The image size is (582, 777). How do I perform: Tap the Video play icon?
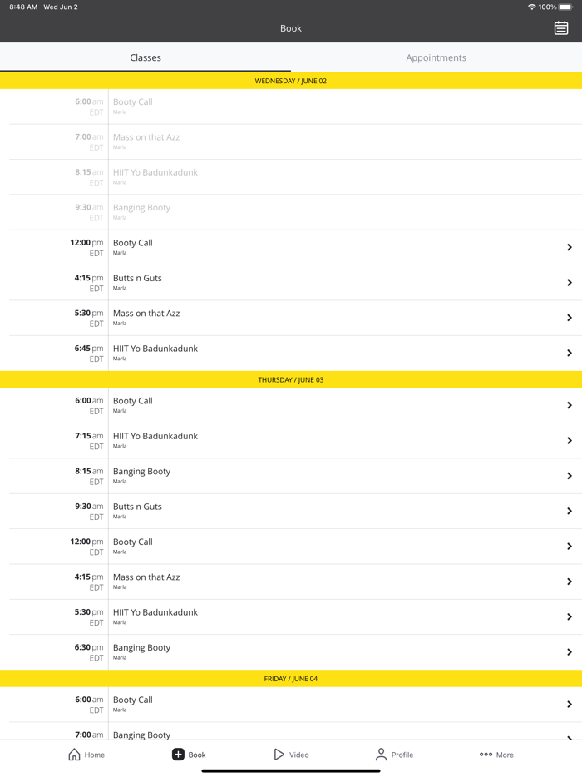pos(279,755)
